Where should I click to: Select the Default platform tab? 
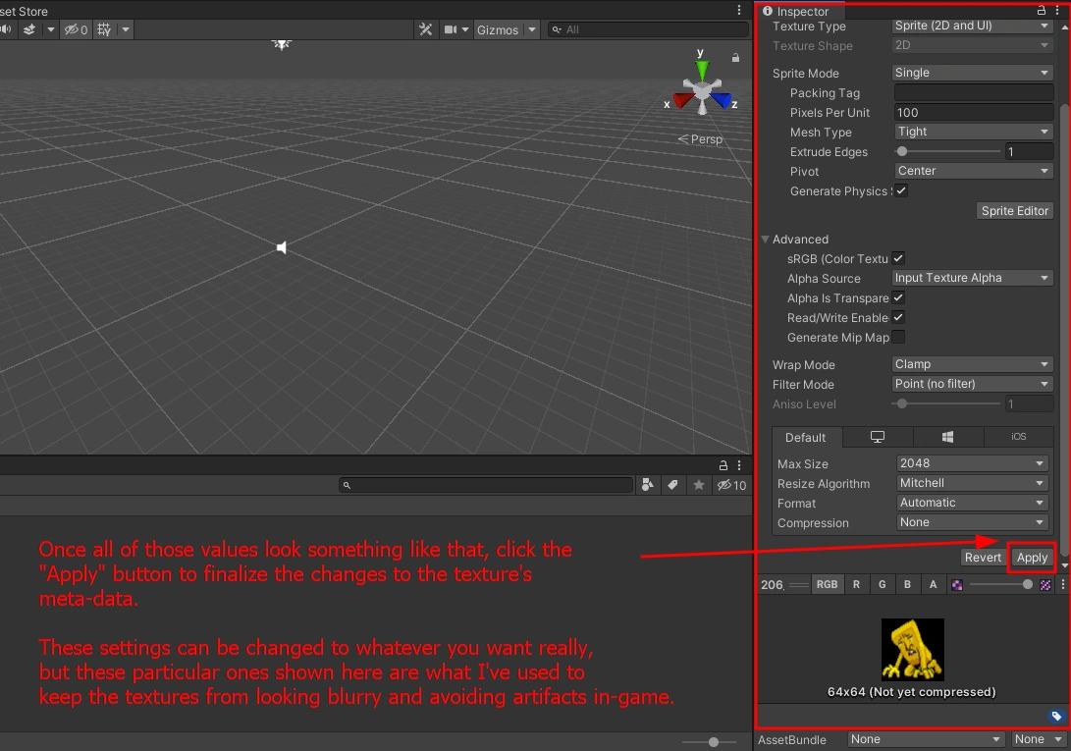(805, 437)
